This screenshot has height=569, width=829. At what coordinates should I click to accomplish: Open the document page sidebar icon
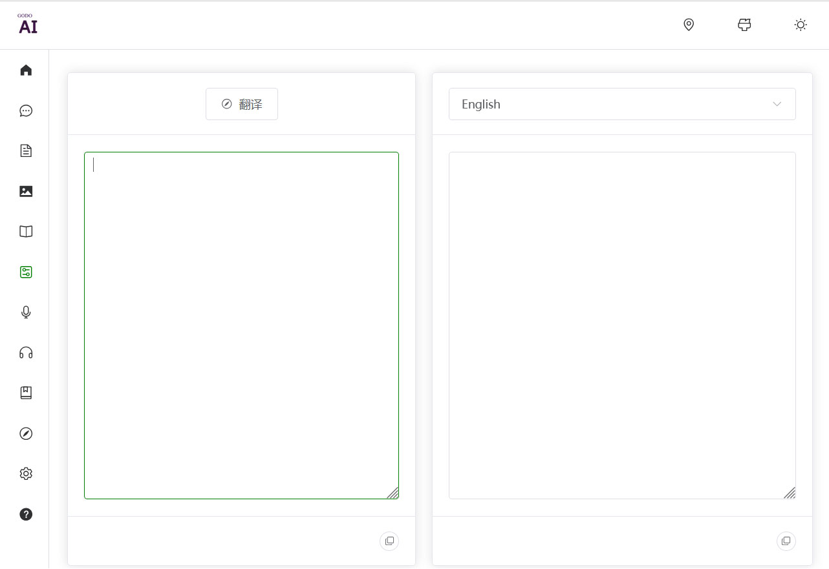(x=26, y=151)
